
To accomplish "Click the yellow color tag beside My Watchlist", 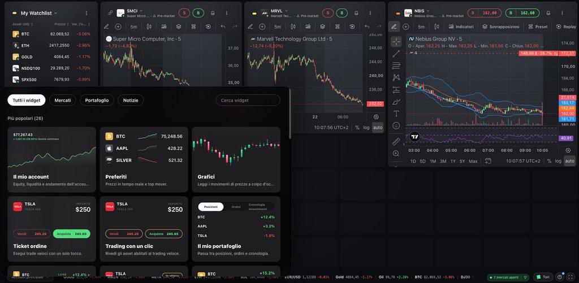I will pos(14,14).
